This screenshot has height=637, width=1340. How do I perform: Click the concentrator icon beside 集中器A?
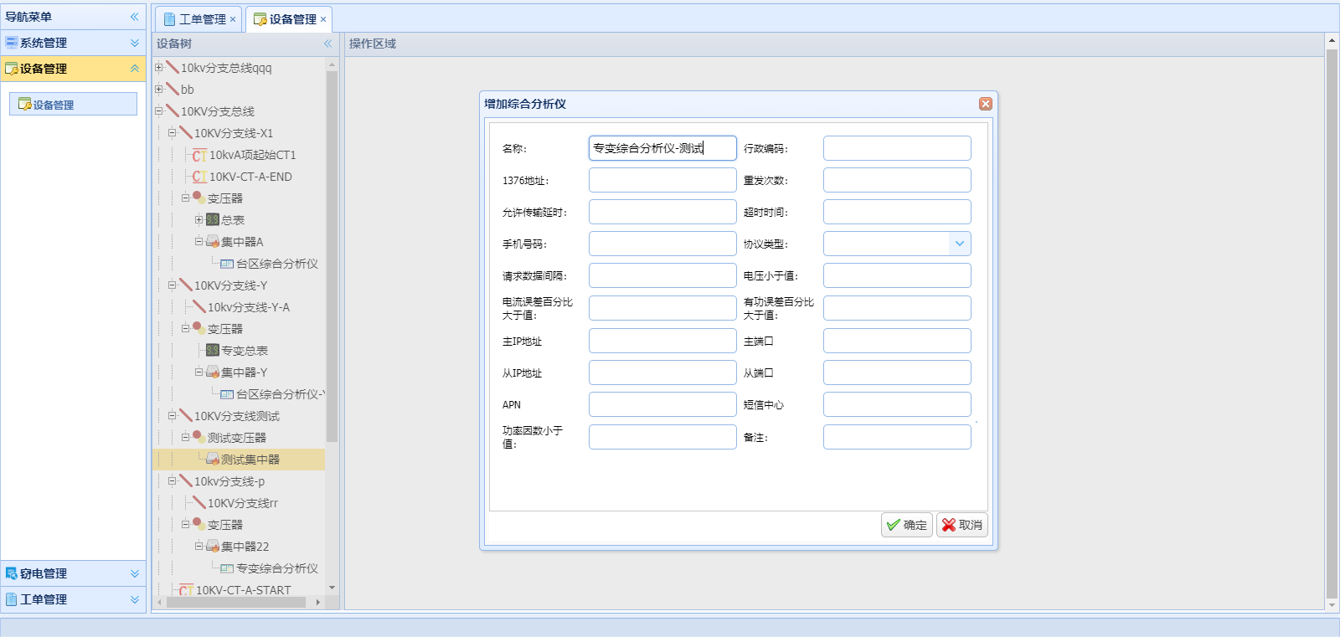pos(213,241)
